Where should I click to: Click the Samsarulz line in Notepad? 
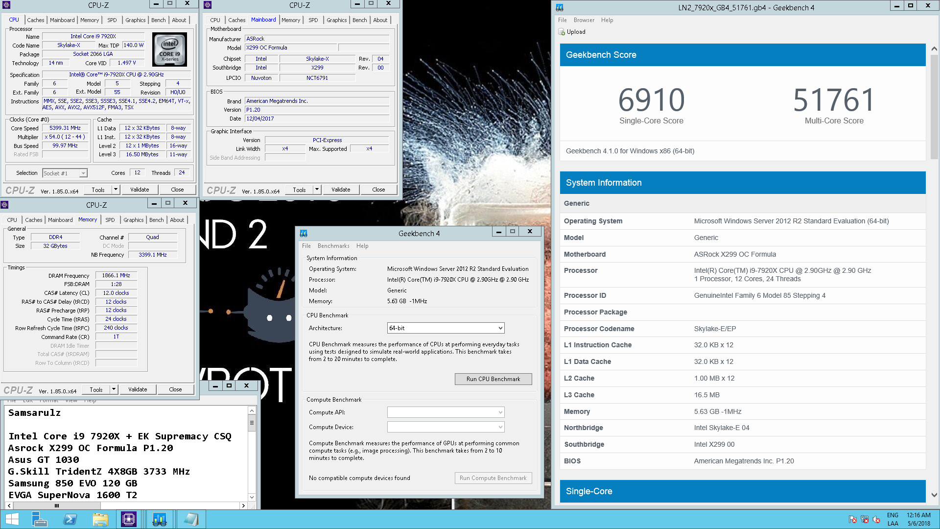coord(34,413)
